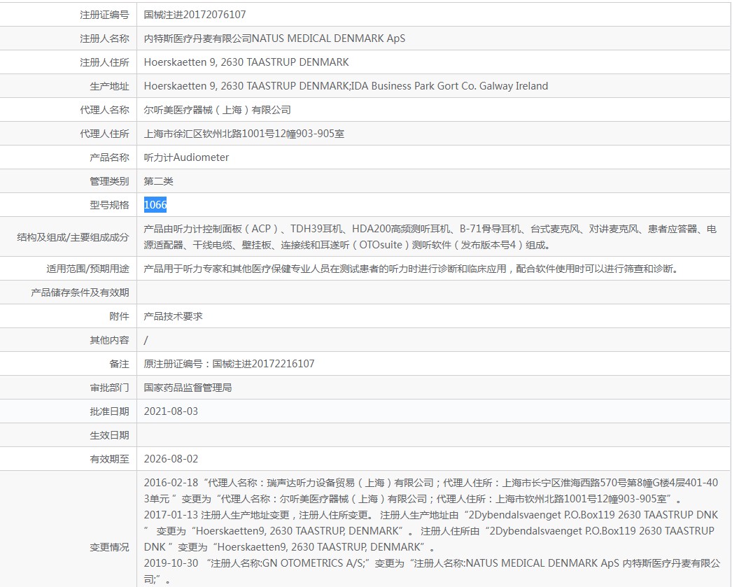The width and height of the screenshot is (732, 587).
Task: Select 产品技术要求 in the 附件 row
Action: click(173, 316)
